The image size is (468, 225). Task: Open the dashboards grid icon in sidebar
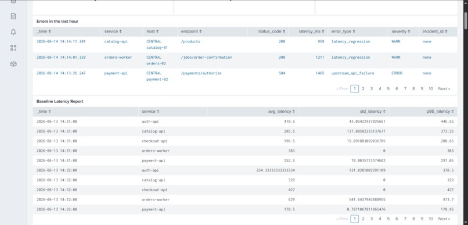point(13,48)
